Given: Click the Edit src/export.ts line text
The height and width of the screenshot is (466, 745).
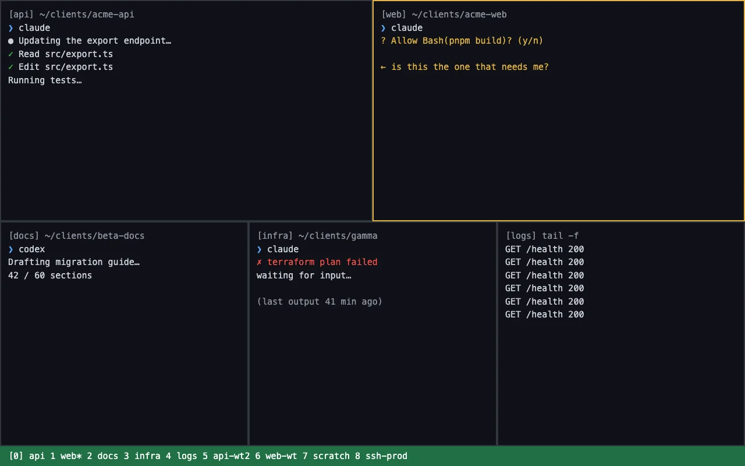Looking at the screenshot, I should coord(66,67).
